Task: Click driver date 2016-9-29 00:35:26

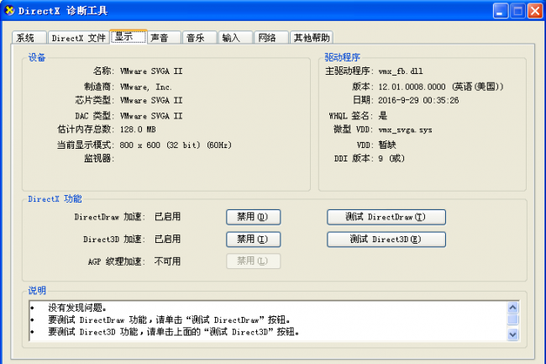Action: pos(418,100)
